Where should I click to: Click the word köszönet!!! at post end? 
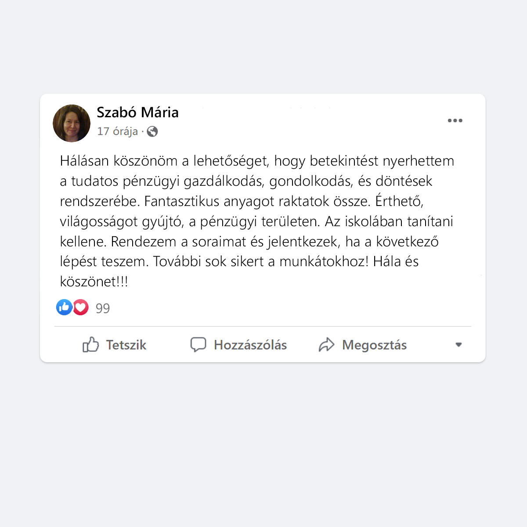pos(94,282)
